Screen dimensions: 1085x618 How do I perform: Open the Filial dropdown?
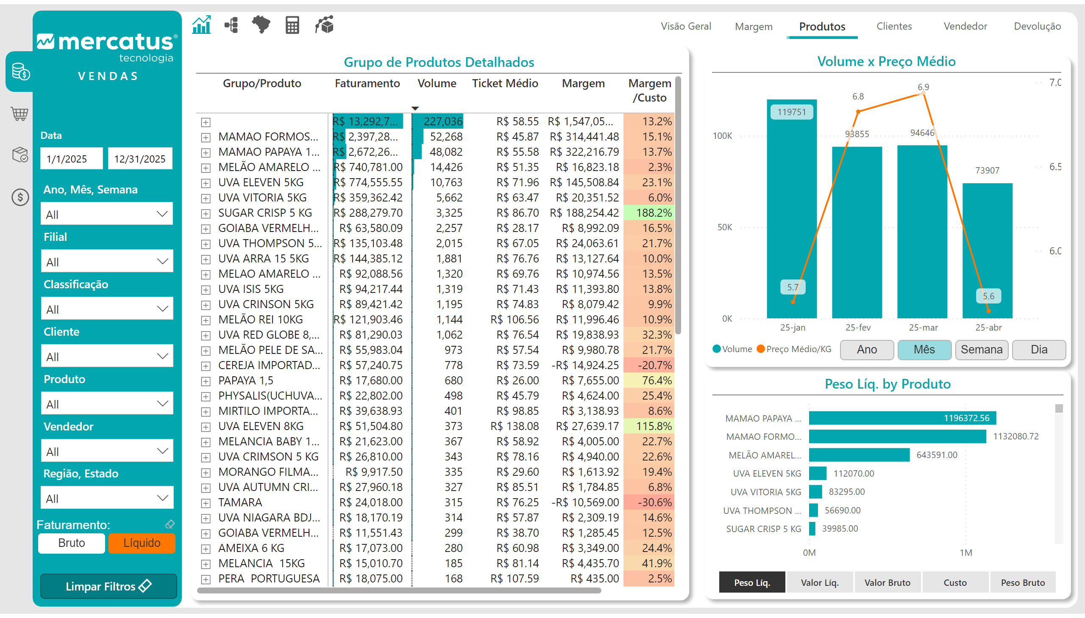point(107,262)
